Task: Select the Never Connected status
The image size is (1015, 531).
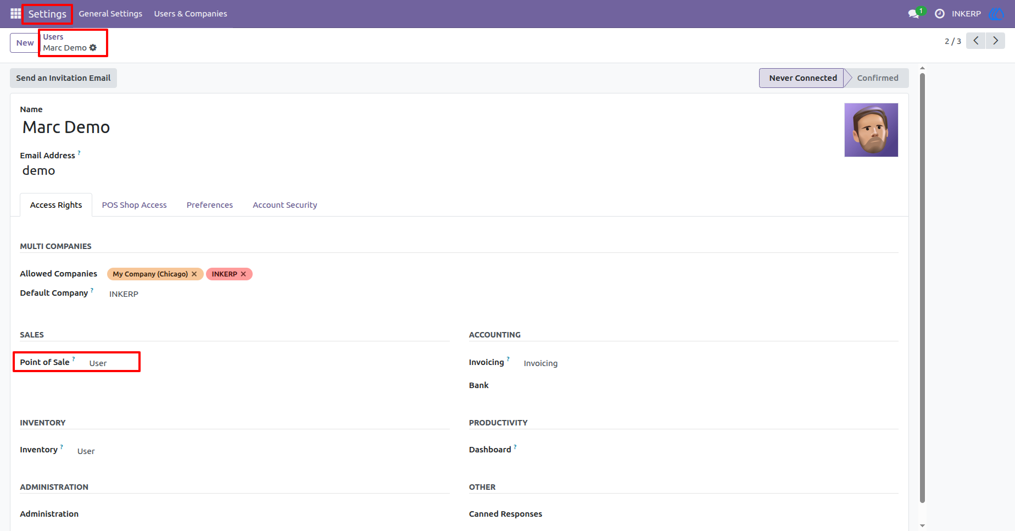Action: click(x=802, y=78)
